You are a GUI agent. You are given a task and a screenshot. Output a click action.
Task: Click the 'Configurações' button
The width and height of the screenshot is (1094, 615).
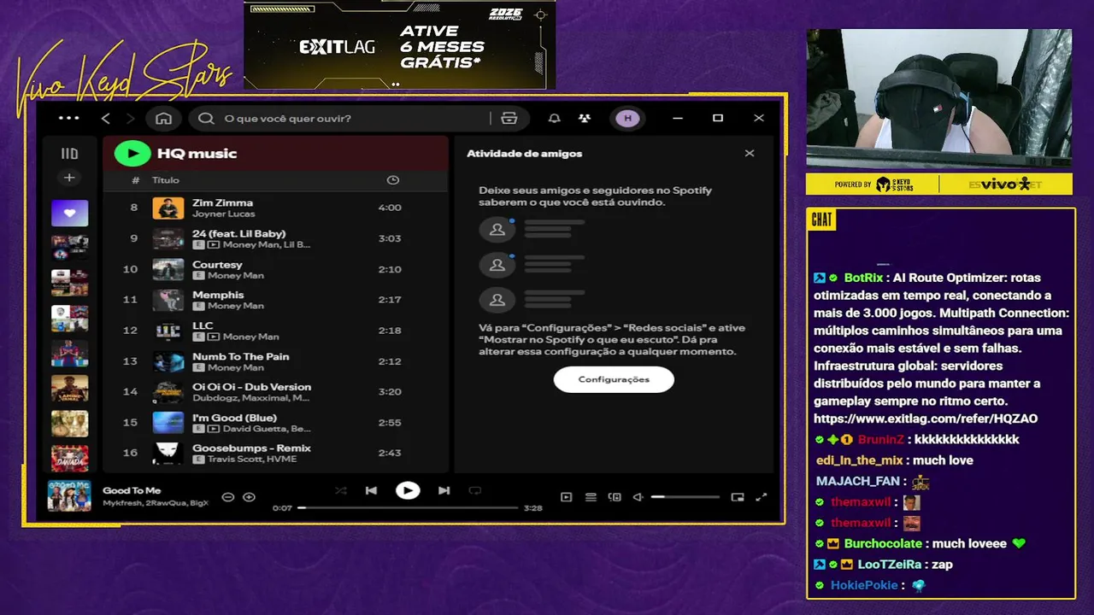click(614, 379)
